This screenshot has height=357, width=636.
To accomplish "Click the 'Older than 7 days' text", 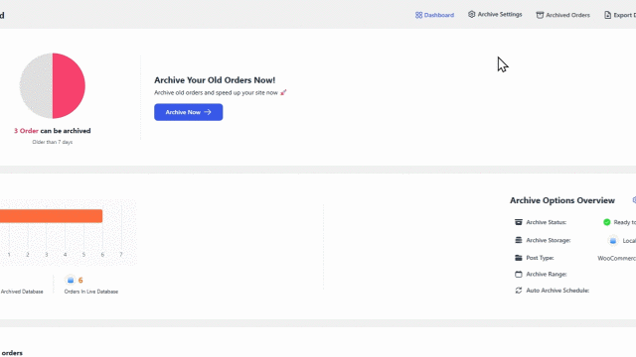I will 53,142.
